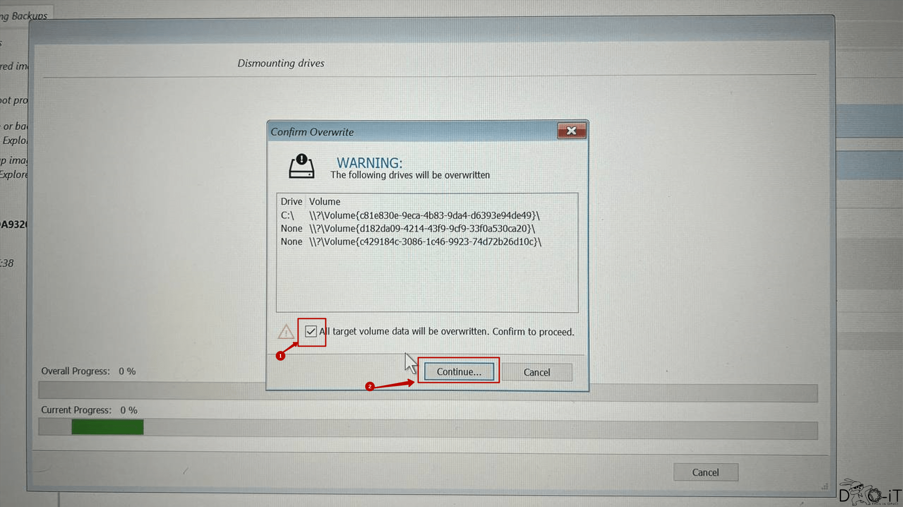Select the volume d182da09 row
This screenshot has height=507, width=903.
point(408,229)
